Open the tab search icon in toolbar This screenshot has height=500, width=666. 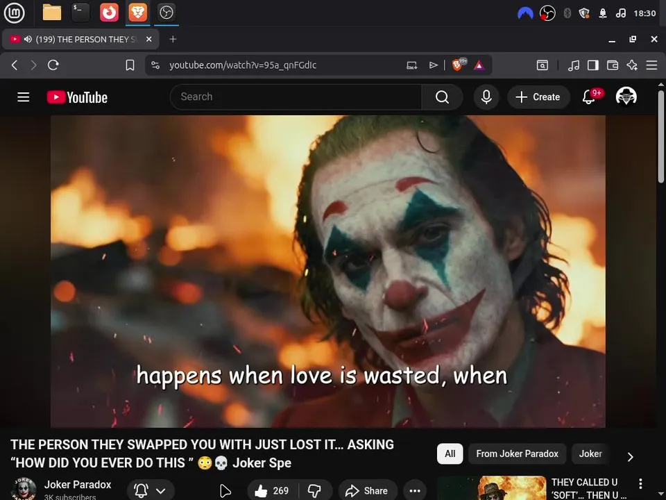pyautogui.click(x=543, y=65)
